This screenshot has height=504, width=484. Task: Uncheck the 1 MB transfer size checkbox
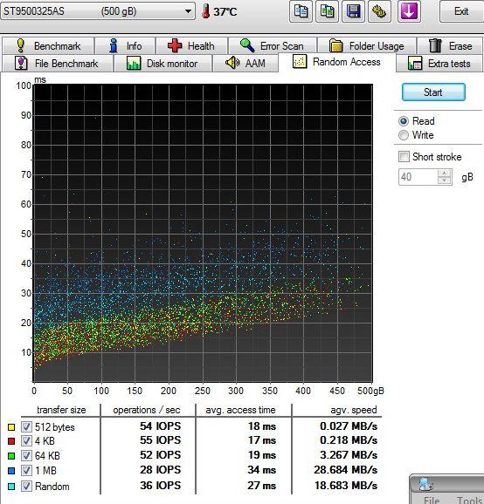26,471
